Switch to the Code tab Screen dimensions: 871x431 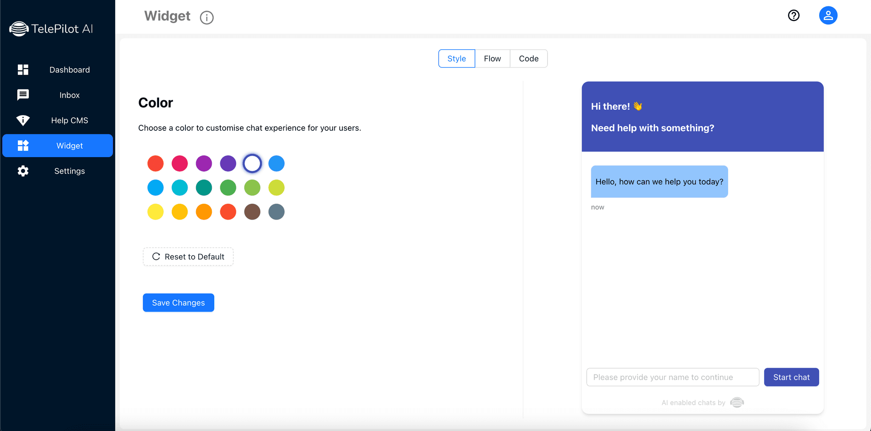(x=529, y=59)
